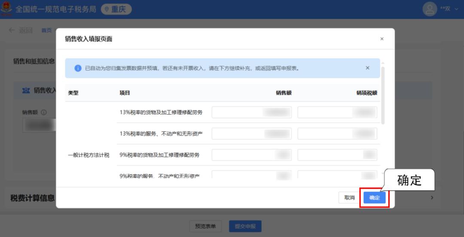Click the 销售额 help info icon
Screen dimensions: 464x237
pos(44,112)
